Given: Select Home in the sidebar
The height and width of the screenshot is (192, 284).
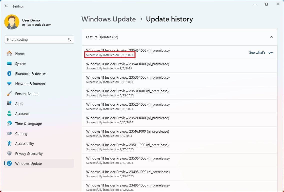Looking at the screenshot, I should click(x=20, y=54).
